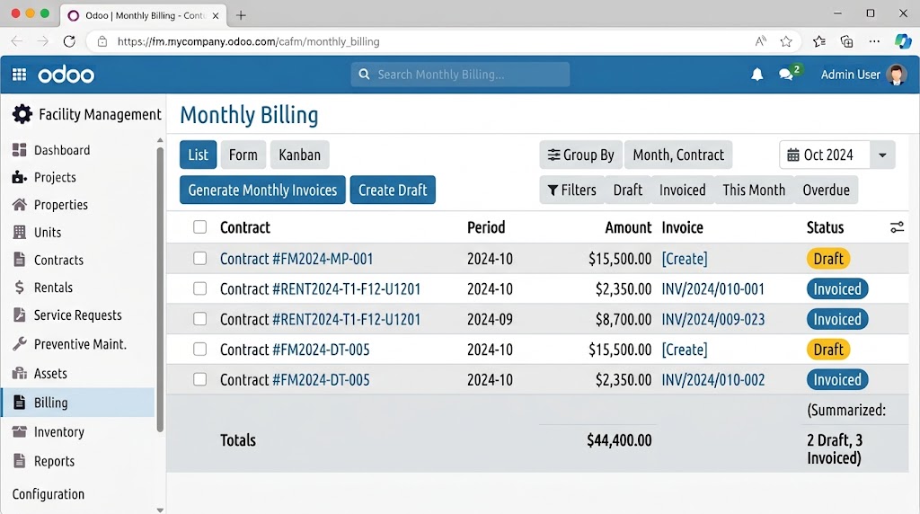920x514 pixels.
Task: Click Create Draft button
Action: (393, 191)
